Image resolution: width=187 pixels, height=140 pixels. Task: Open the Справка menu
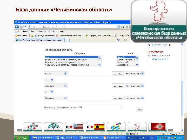click(61, 31)
